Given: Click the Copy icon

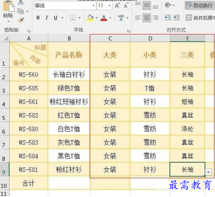Looking at the screenshot, I should pyautogui.click(x=21, y=11).
